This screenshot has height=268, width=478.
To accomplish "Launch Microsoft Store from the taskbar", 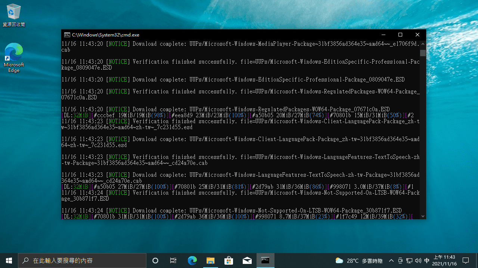I will coord(229,261).
